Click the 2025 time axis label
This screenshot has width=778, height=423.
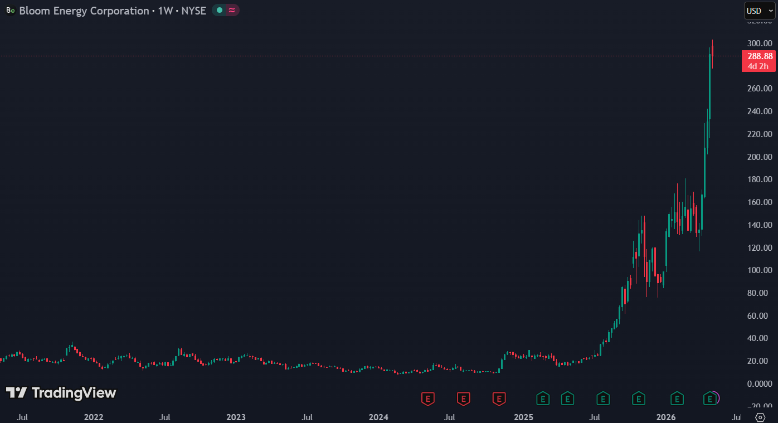pos(523,417)
